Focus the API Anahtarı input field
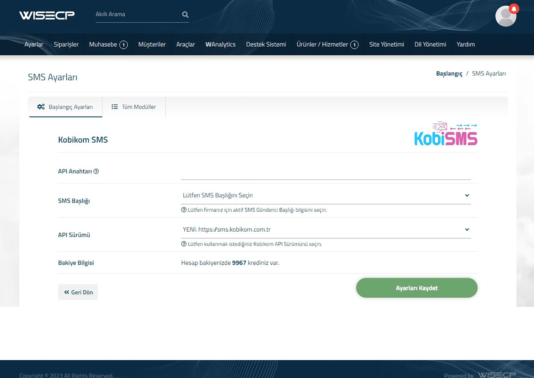This screenshot has width=534, height=378. (x=325, y=173)
